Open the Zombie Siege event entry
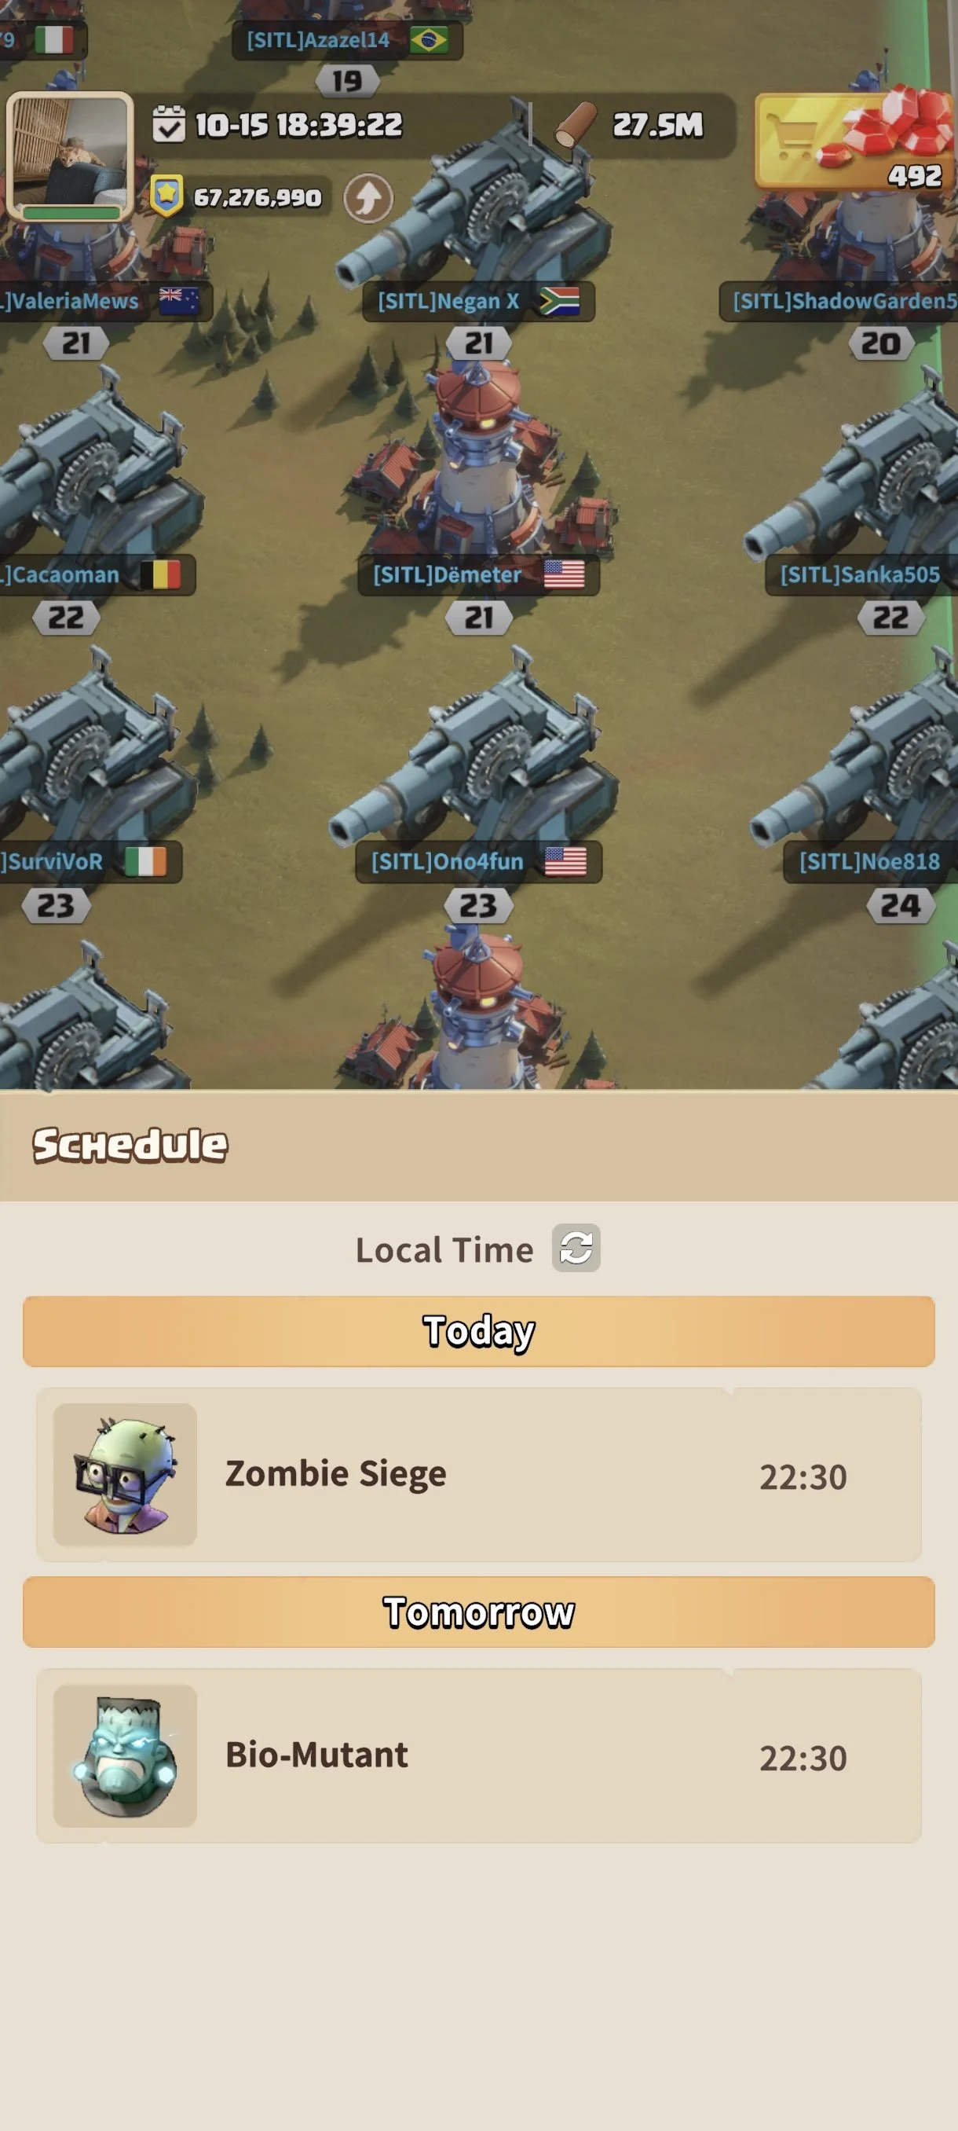Image resolution: width=958 pixels, height=2131 pixels. tap(478, 1475)
